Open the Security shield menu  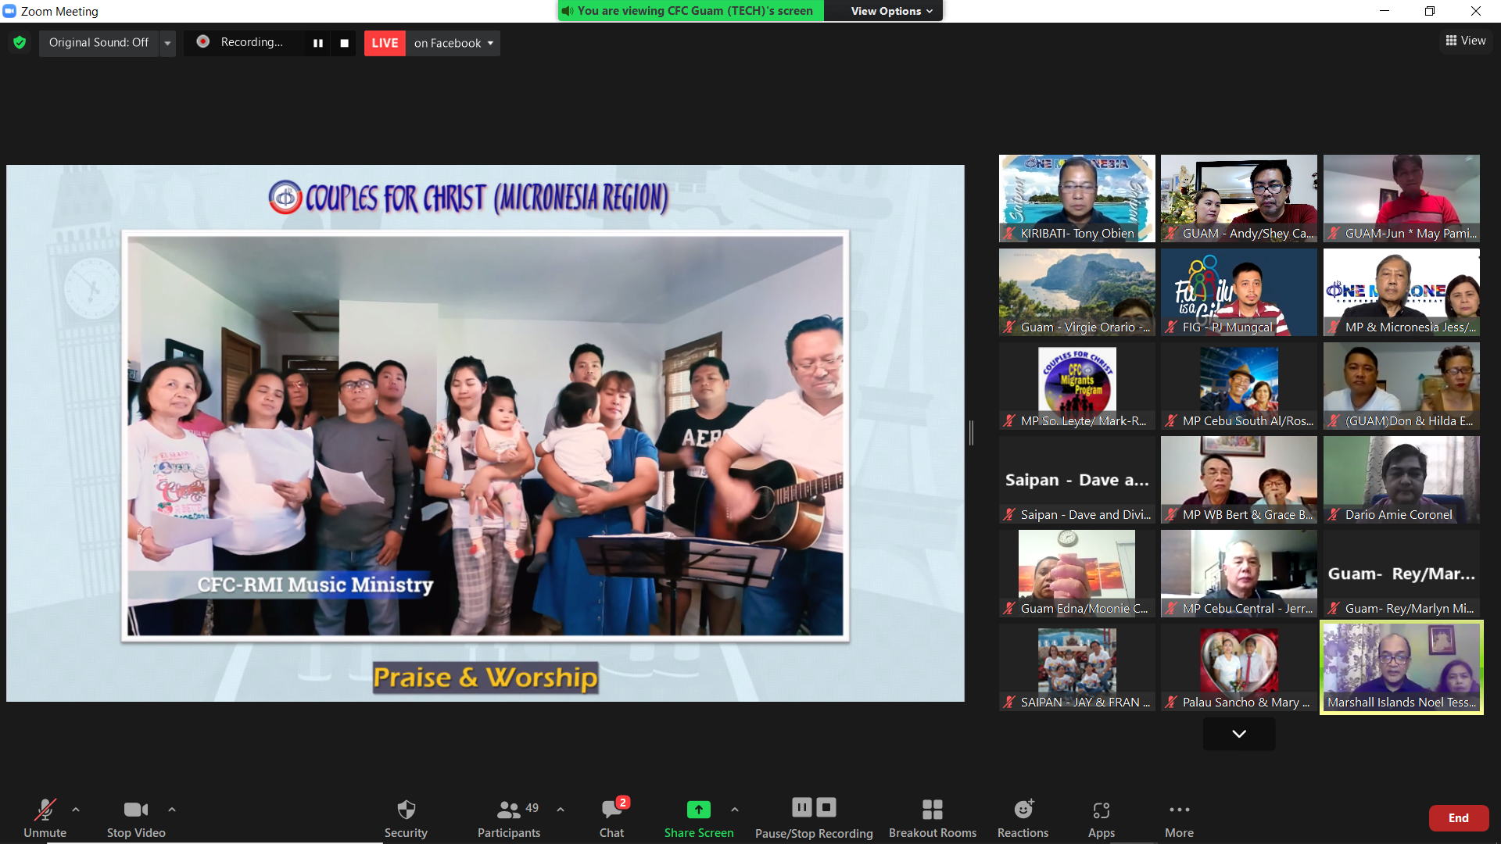click(406, 817)
